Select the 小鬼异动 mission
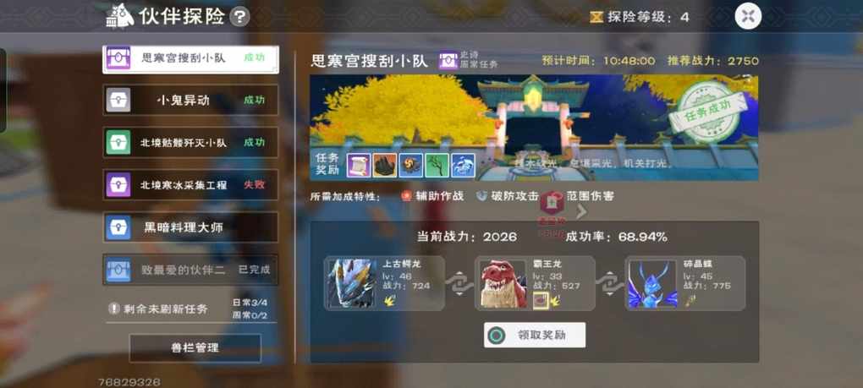The width and height of the screenshot is (863, 388). pyautogui.click(x=190, y=100)
